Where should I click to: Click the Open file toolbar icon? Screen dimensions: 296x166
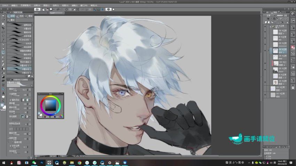pos(47,9)
